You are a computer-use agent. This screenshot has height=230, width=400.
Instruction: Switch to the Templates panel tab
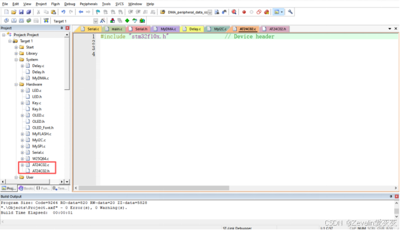60,188
